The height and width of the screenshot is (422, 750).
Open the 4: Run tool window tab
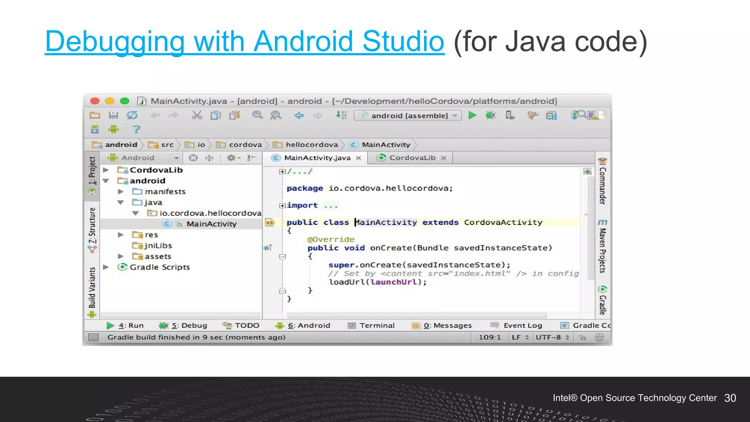click(125, 325)
